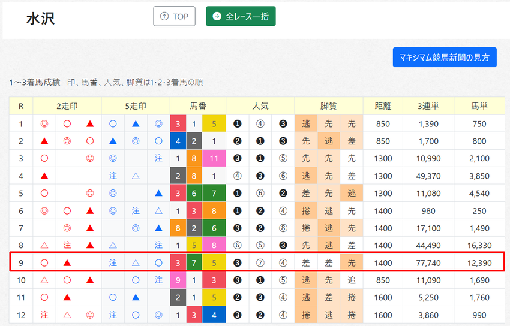Click the red 注 mark in race 8
This screenshot has height=326, width=510.
click(67, 245)
